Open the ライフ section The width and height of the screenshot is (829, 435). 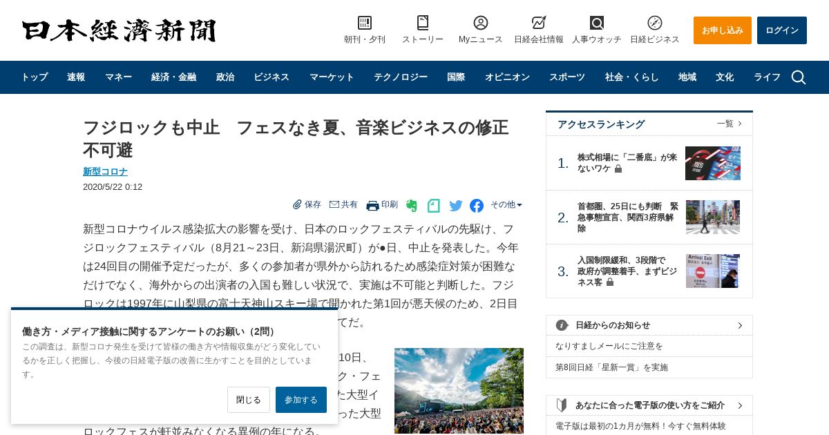tap(767, 77)
